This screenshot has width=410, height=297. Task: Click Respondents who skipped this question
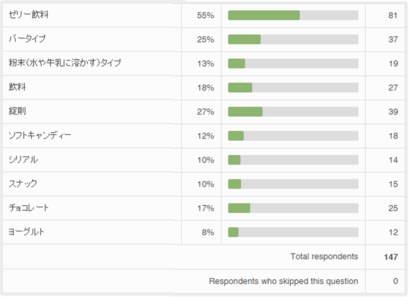coord(283,281)
